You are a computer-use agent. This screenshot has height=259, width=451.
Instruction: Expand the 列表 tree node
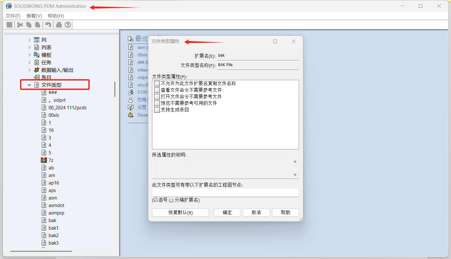coord(29,47)
